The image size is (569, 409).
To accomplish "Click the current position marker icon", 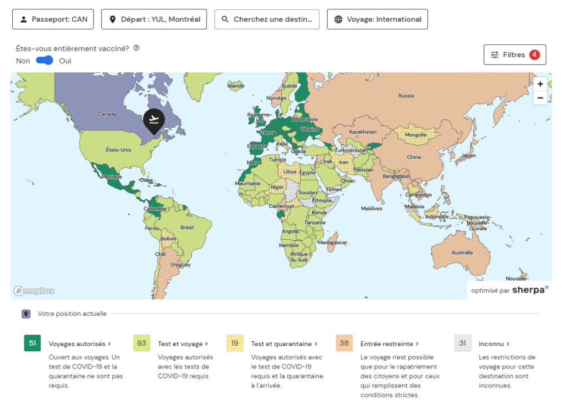I will point(26,314).
